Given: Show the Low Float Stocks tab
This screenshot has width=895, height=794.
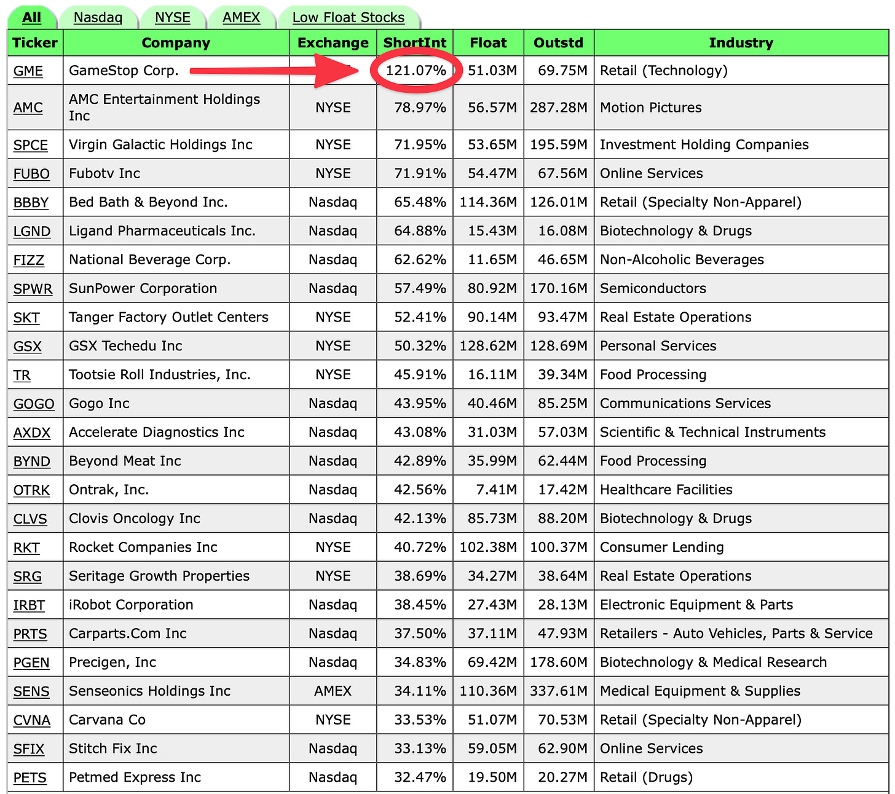Looking at the screenshot, I should 349,17.
